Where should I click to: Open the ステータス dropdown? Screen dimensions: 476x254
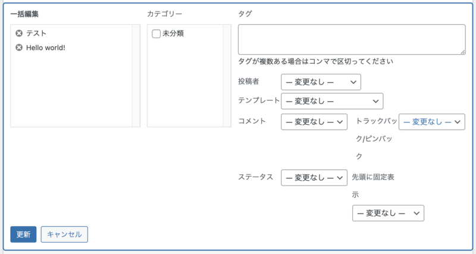(314, 177)
